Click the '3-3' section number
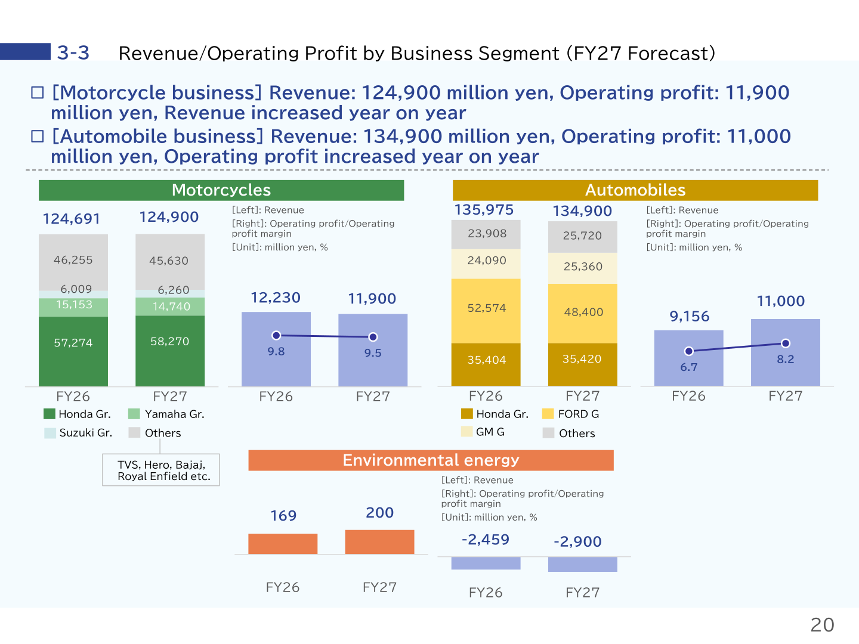Viewport: 859px width, 644px height. click(x=73, y=52)
